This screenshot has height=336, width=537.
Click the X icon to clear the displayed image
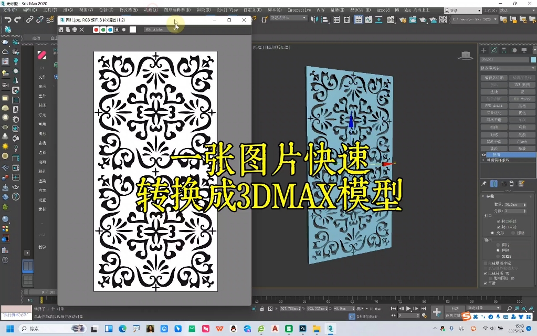[81, 29]
